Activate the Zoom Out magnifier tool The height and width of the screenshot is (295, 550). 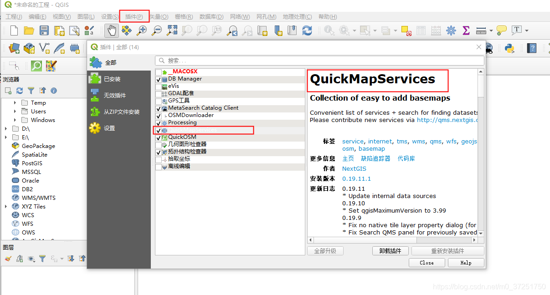157,31
